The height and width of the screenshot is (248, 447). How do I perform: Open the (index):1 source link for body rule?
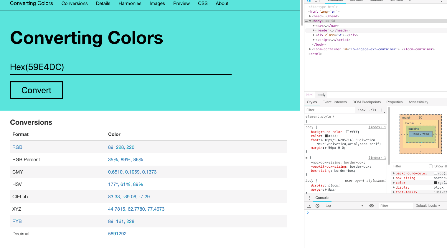377,127
